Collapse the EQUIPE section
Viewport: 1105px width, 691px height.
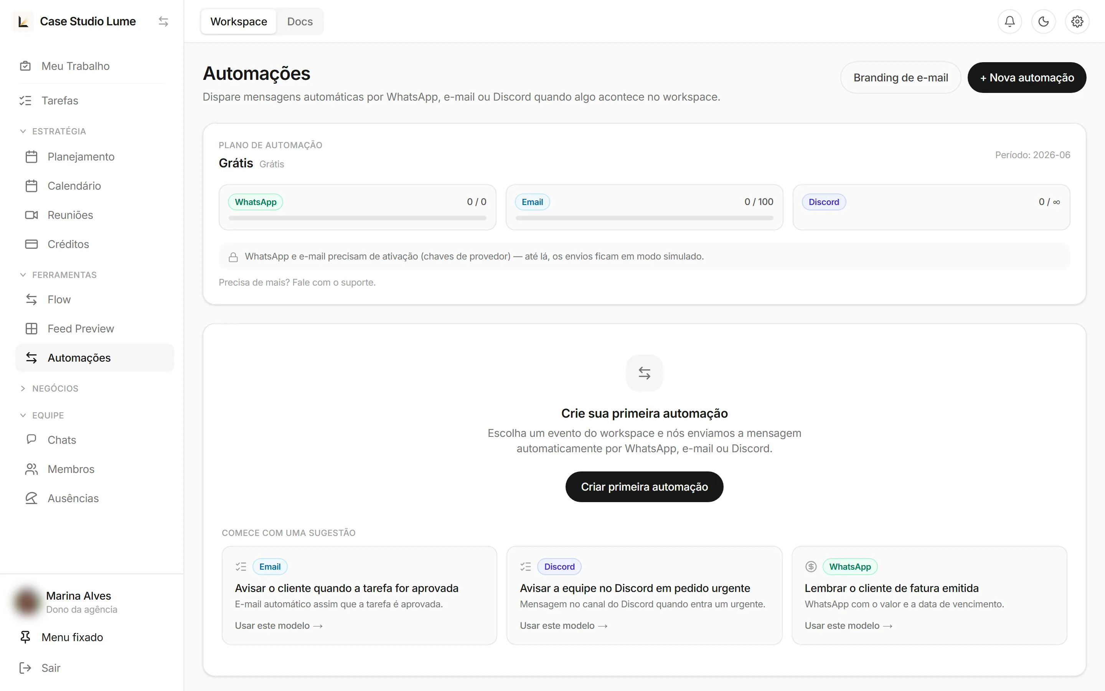[41, 416]
